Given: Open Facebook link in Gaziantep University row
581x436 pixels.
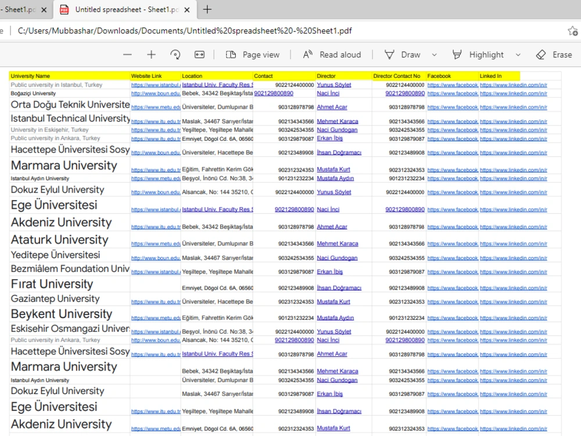Looking at the screenshot, I should pos(453,302).
